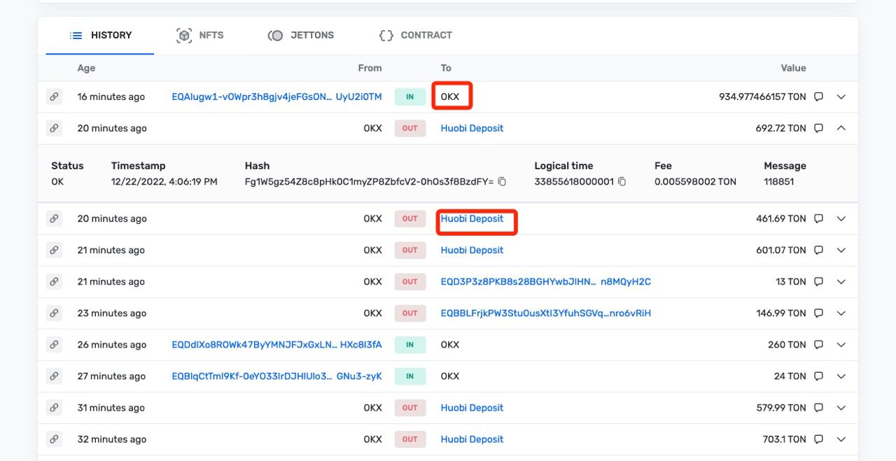Open Huobi Deposit link in the 601.07 TON row
Viewport: 896px width, 461px height.
472,250
